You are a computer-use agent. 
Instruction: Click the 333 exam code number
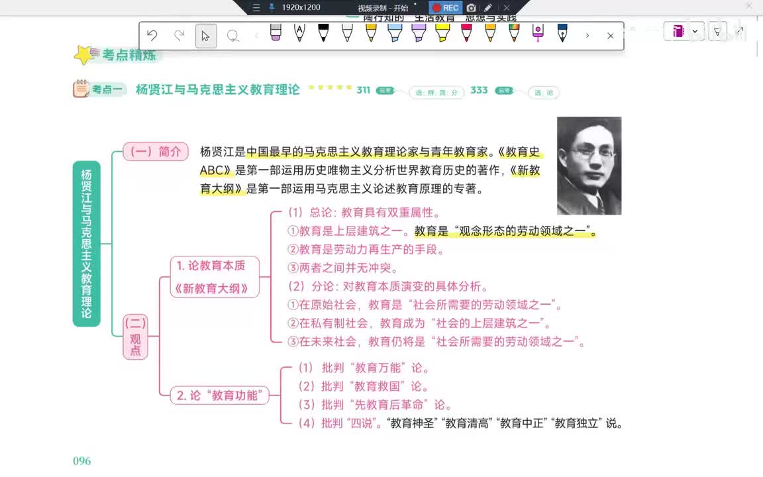pyautogui.click(x=479, y=90)
